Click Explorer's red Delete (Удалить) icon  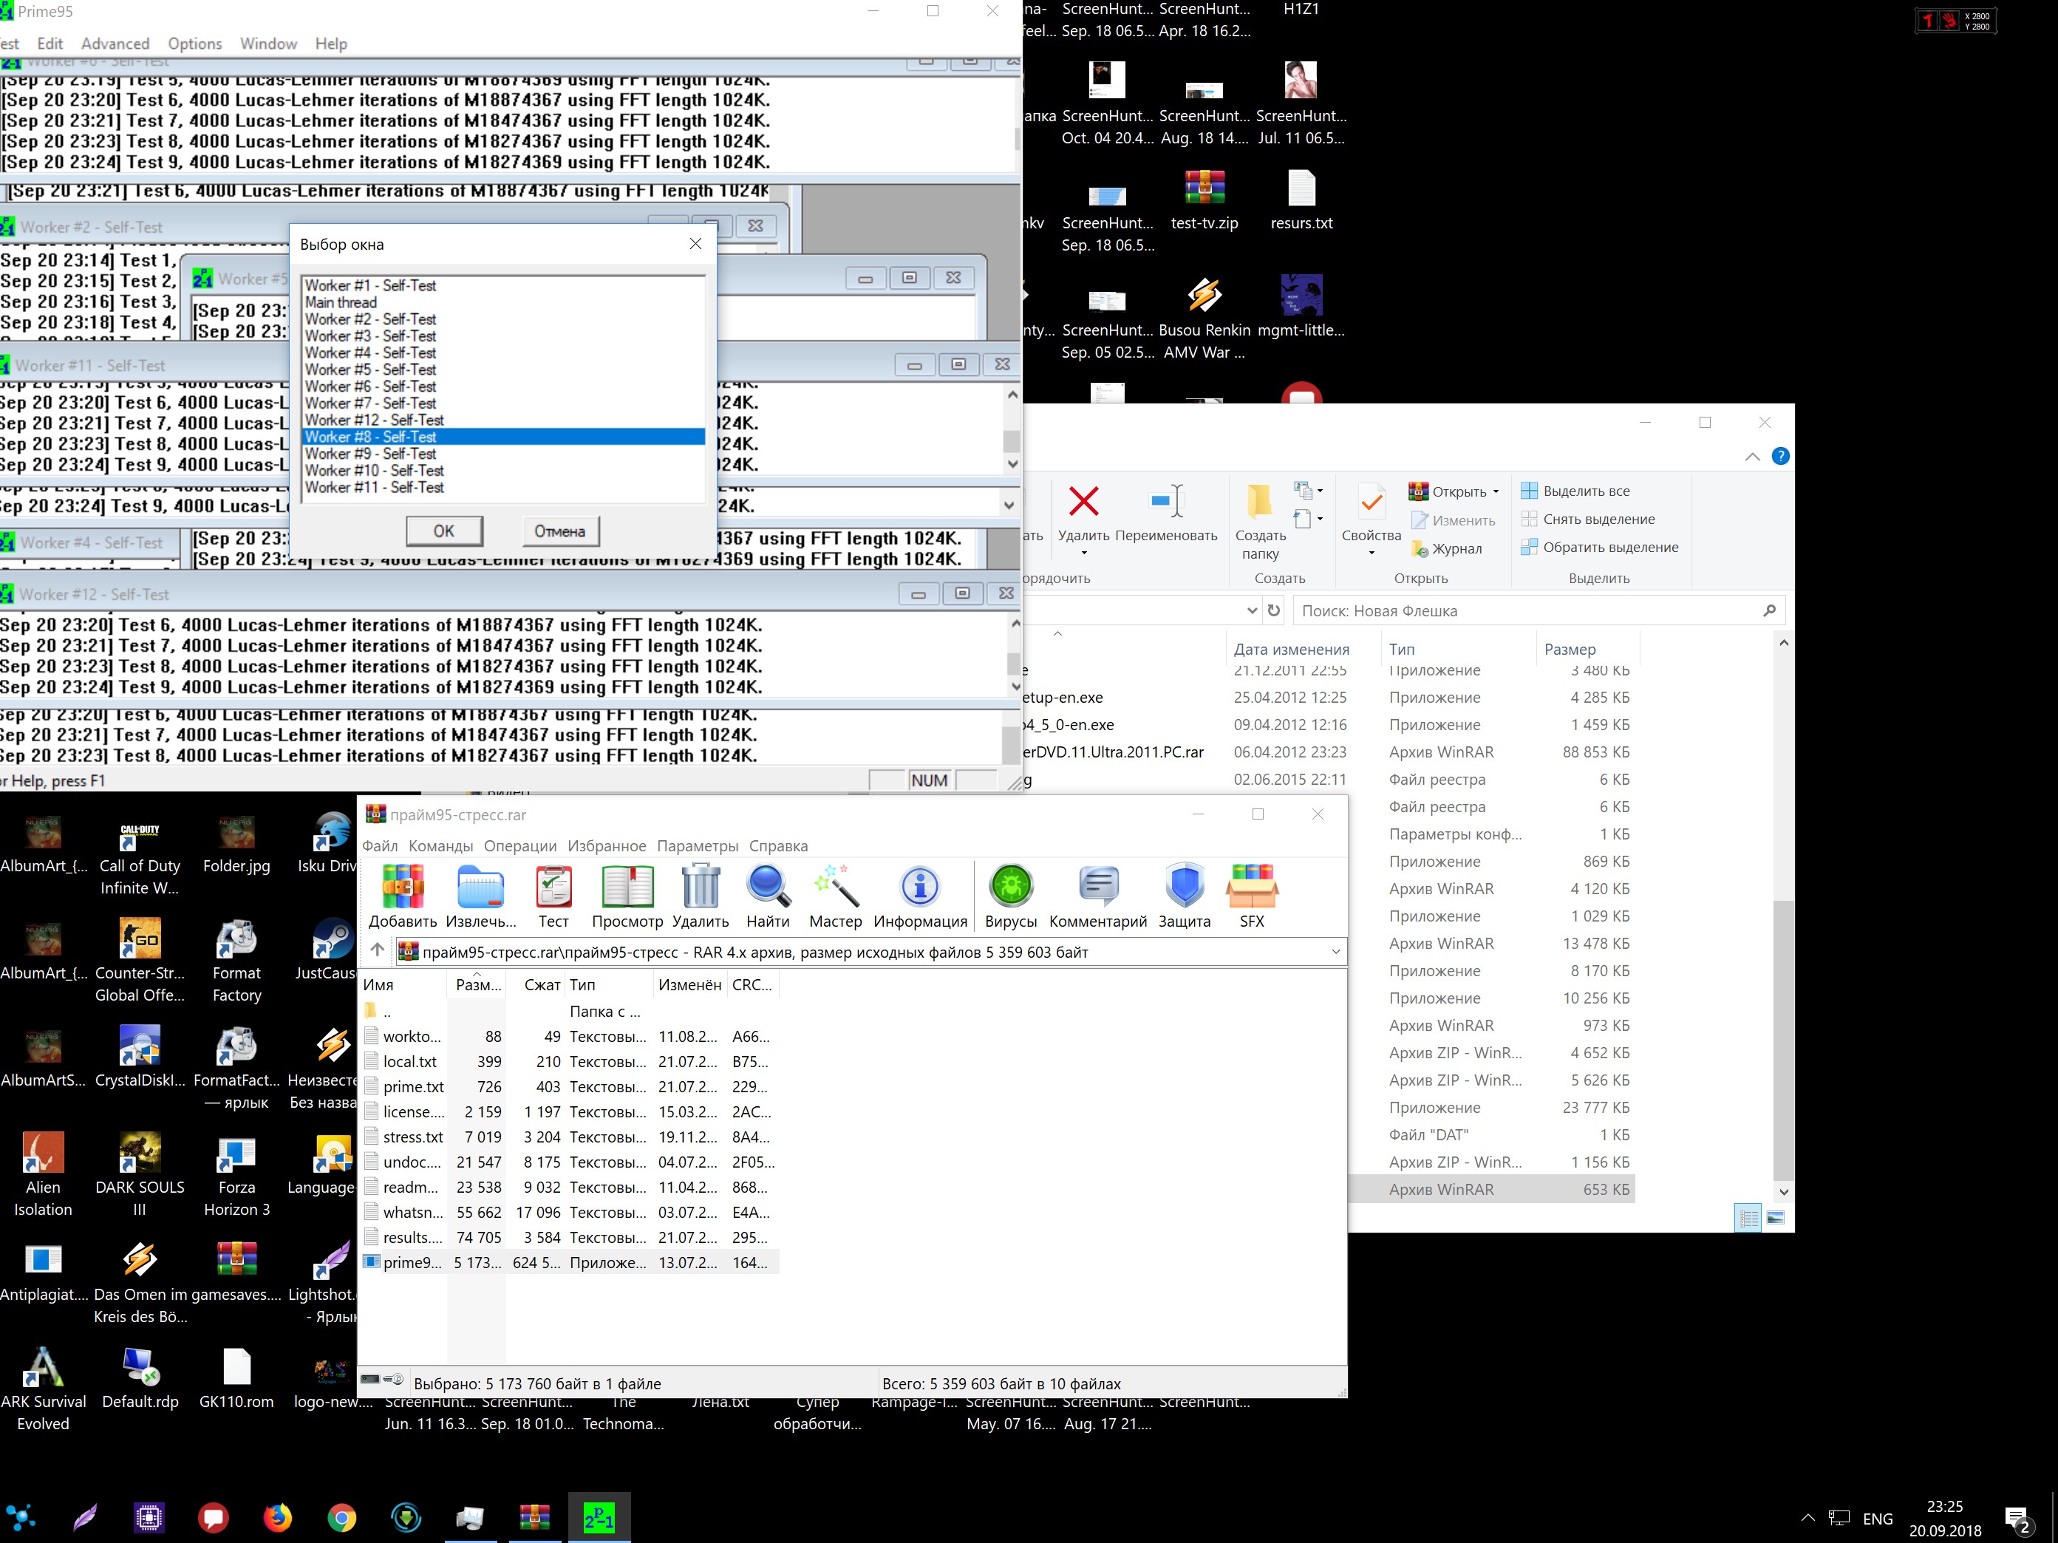[x=1083, y=503]
